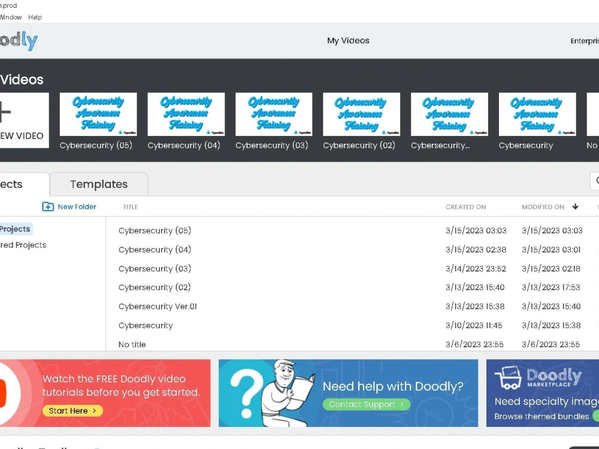
Task: Click the Start Here tutorial button
Action: coord(72,411)
